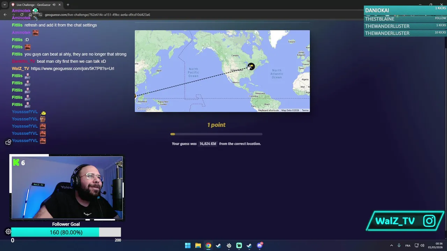Expand hidden system tray icons
This screenshot has height=251, width=447.
[391, 245]
